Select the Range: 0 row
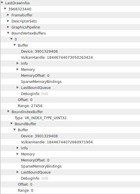The width and height of the screenshot is (140, 194). click(x=70, y=191)
